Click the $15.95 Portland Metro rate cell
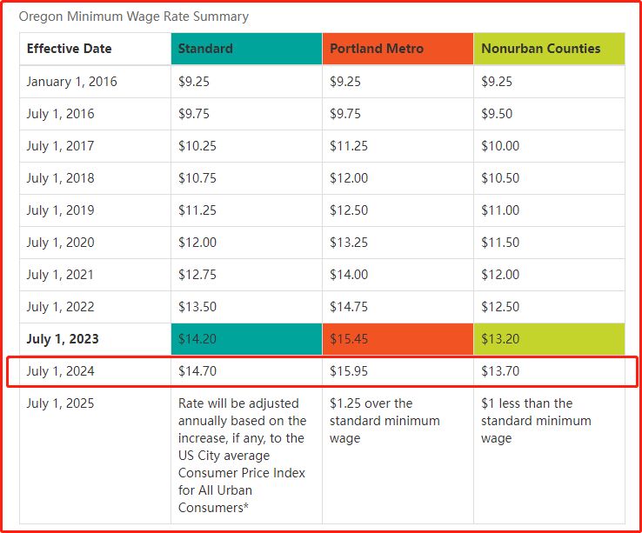 point(349,371)
